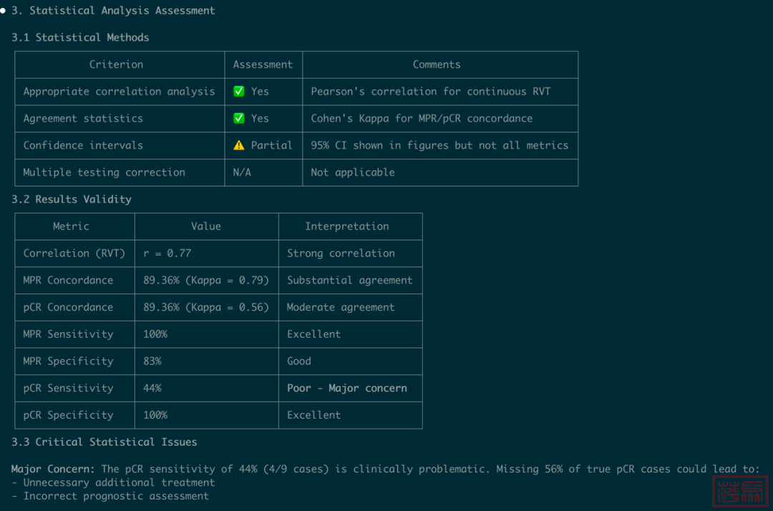Click the N/A cell for Multiple testing correction
Screen dimensions: 773x511
242,172
